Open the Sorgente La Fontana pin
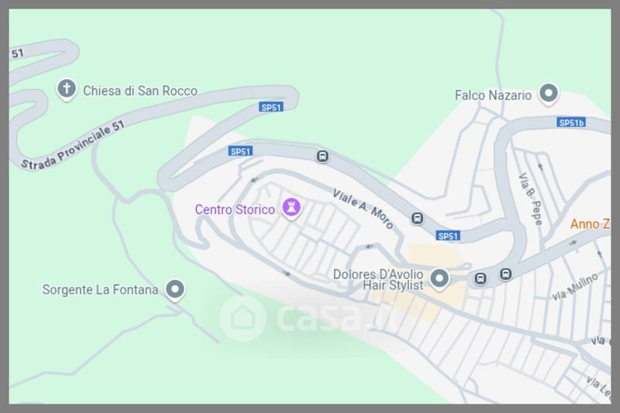This screenshot has width=620, height=413. pos(175,290)
